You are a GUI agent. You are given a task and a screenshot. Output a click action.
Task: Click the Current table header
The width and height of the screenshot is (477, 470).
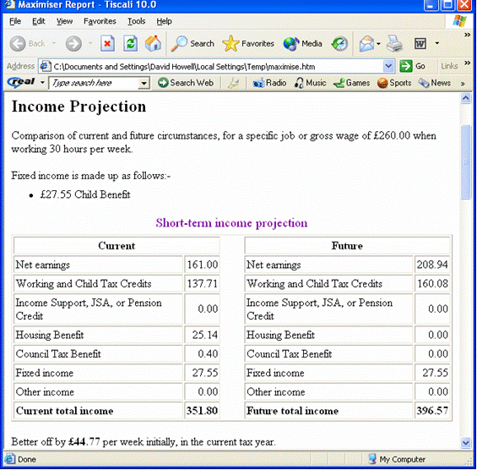click(x=117, y=246)
